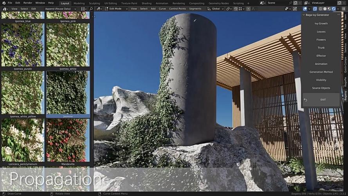Screen dimensions: 348x196
Task: Switch to the Sculpting workspace tab
Action: (x=95, y=4)
